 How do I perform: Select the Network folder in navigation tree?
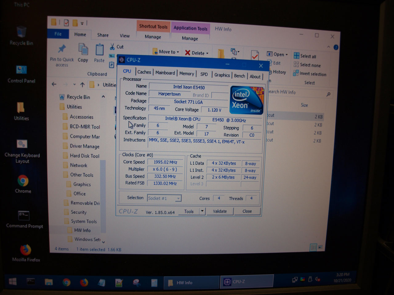(x=75, y=165)
